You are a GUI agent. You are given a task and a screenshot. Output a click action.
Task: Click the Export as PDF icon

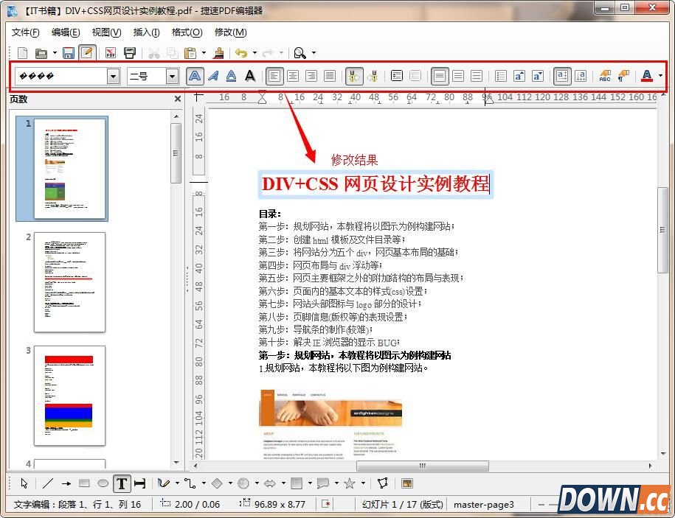[x=111, y=52]
